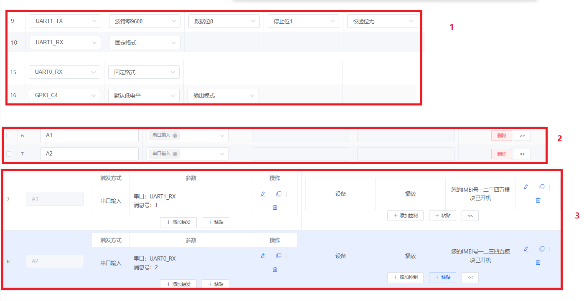Remove the 串口输入 tag in row 6
Viewport: 584px width, 301px height.
[x=175, y=135]
